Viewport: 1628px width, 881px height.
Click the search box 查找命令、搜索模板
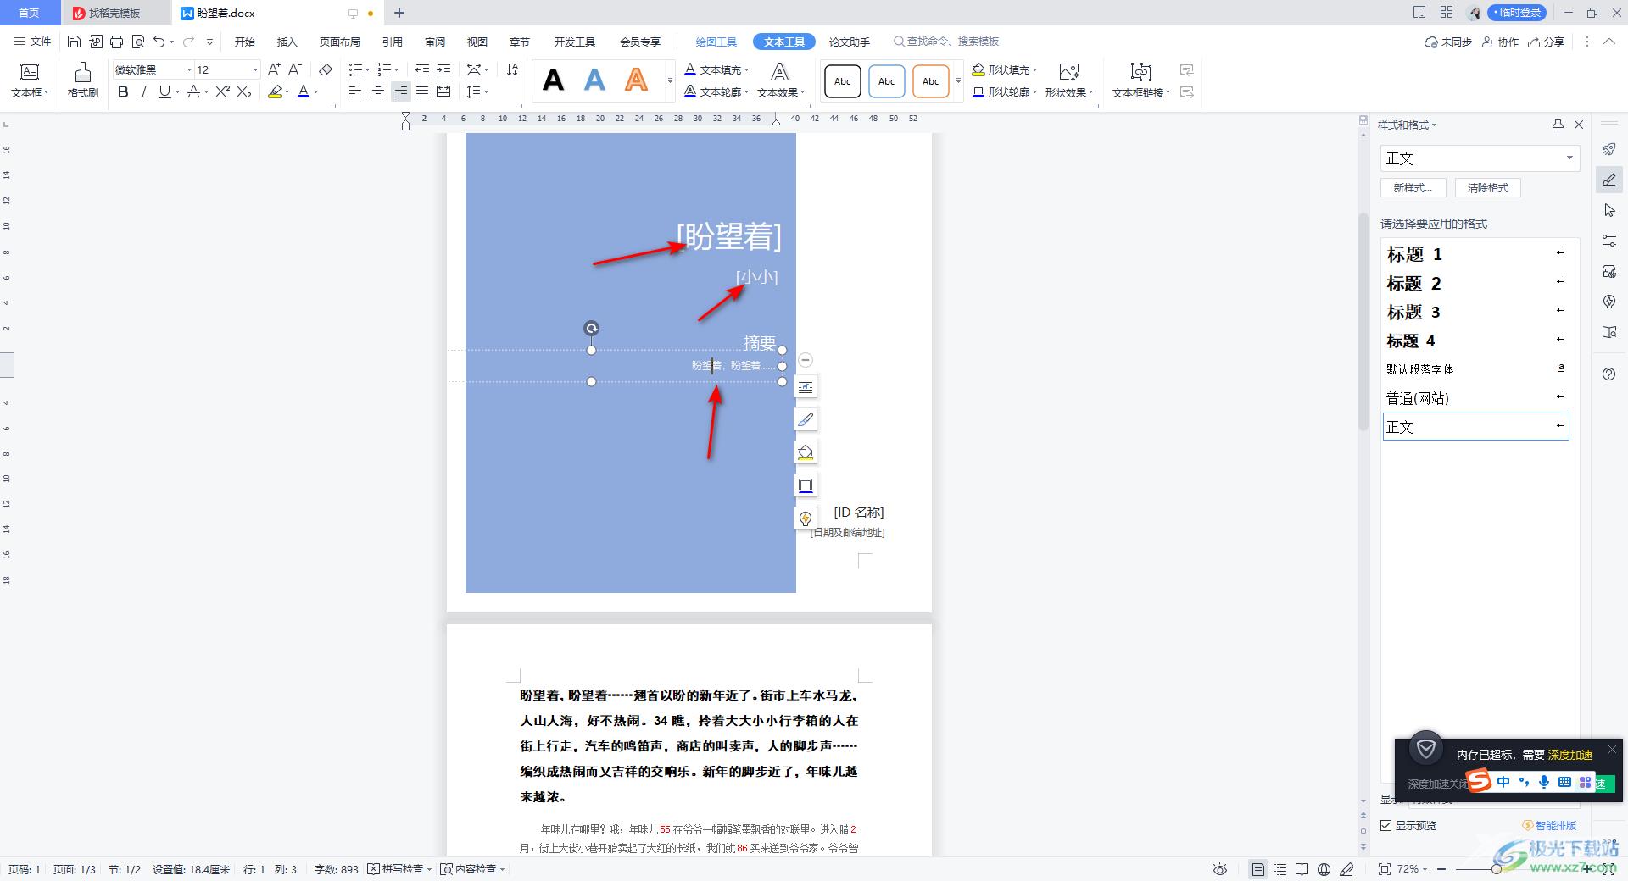tap(946, 42)
